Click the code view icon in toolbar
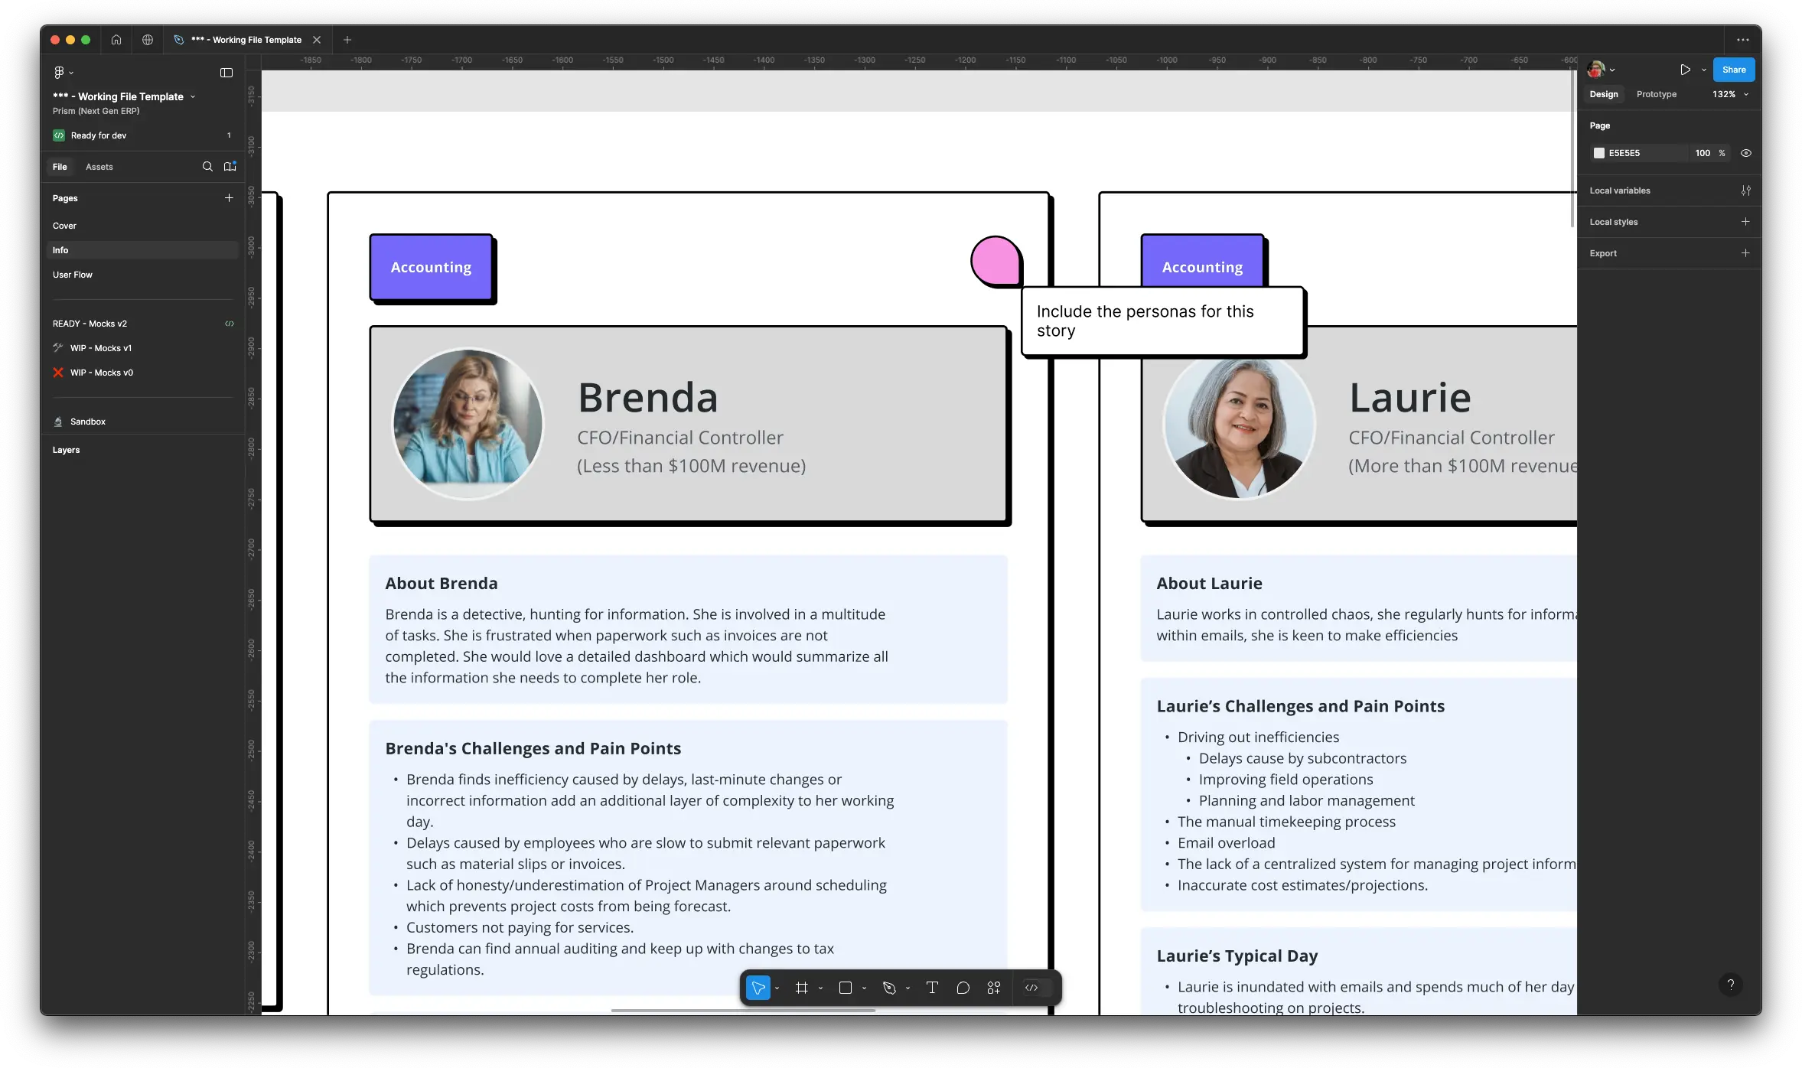Viewport: 1802px width, 1068px height. coord(1031,988)
